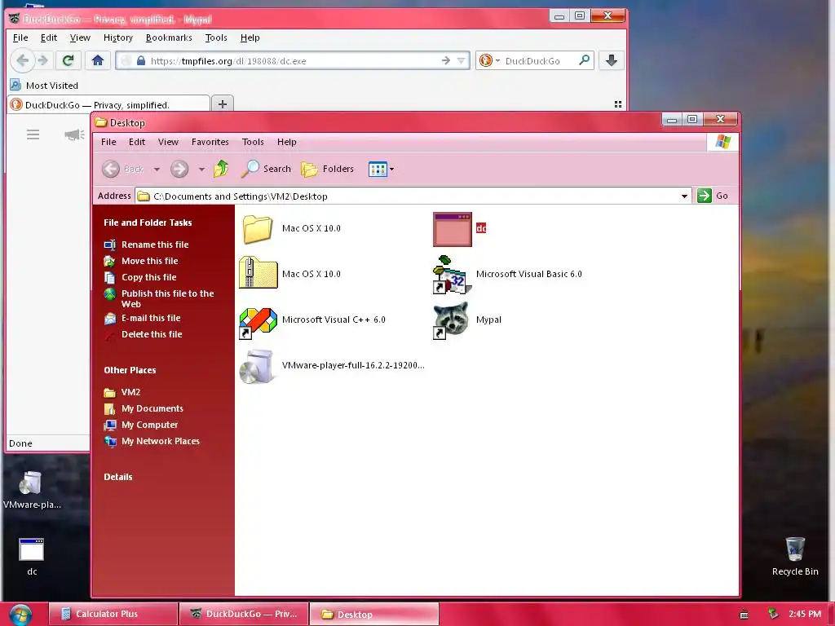Select the Microsoft Visual C++ 6.0 shortcut
835x626 pixels.
point(312,320)
